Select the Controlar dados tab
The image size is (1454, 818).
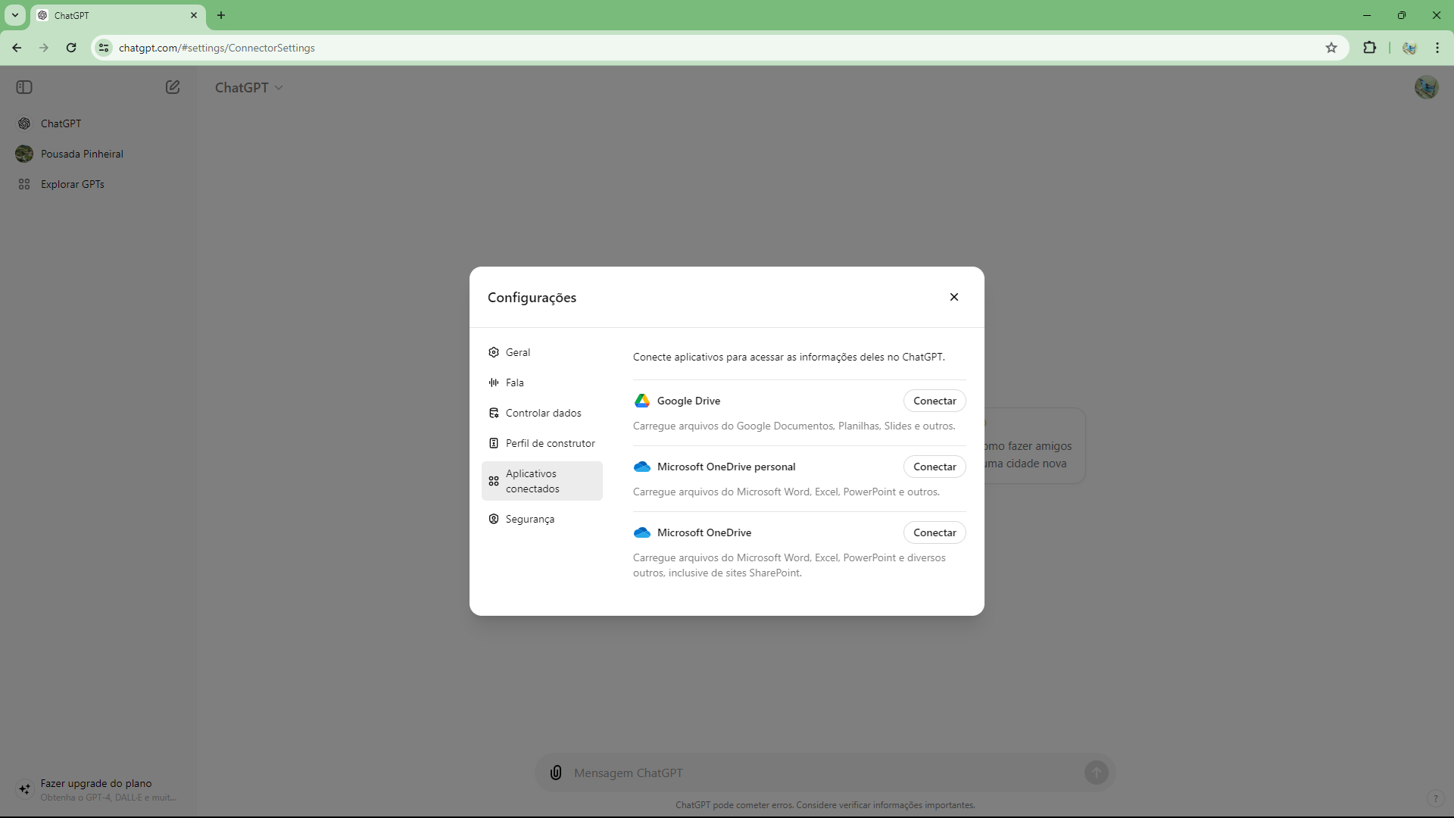point(542,413)
